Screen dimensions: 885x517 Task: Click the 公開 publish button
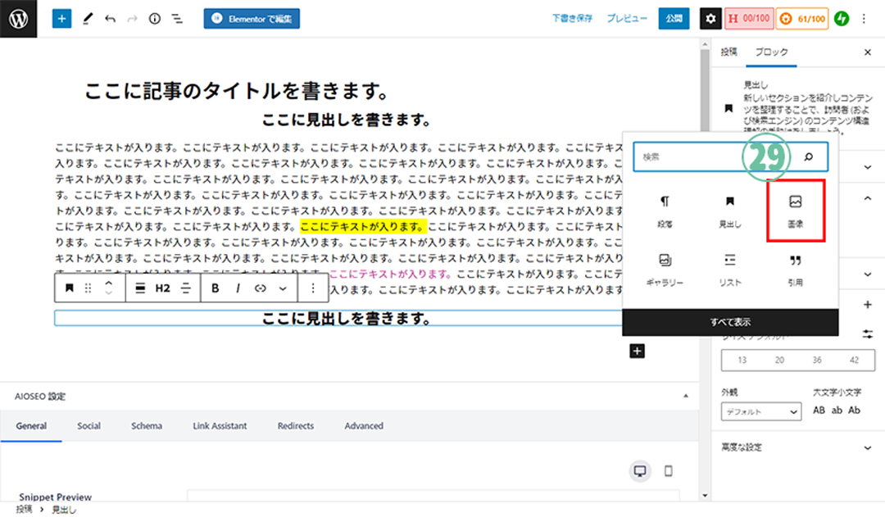click(x=674, y=18)
